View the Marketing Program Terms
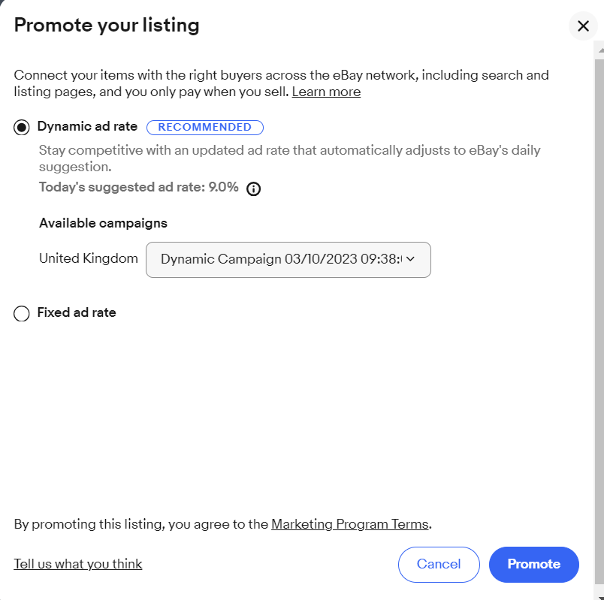This screenshot has height=600, width=604. tap(349, 524)
